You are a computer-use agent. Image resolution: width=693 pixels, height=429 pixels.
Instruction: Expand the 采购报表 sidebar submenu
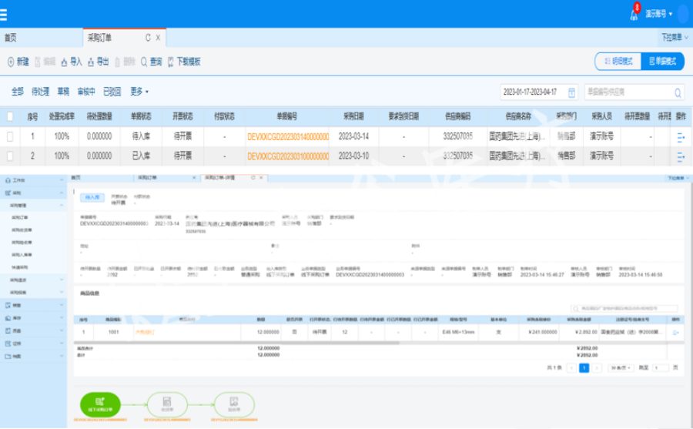34,293
